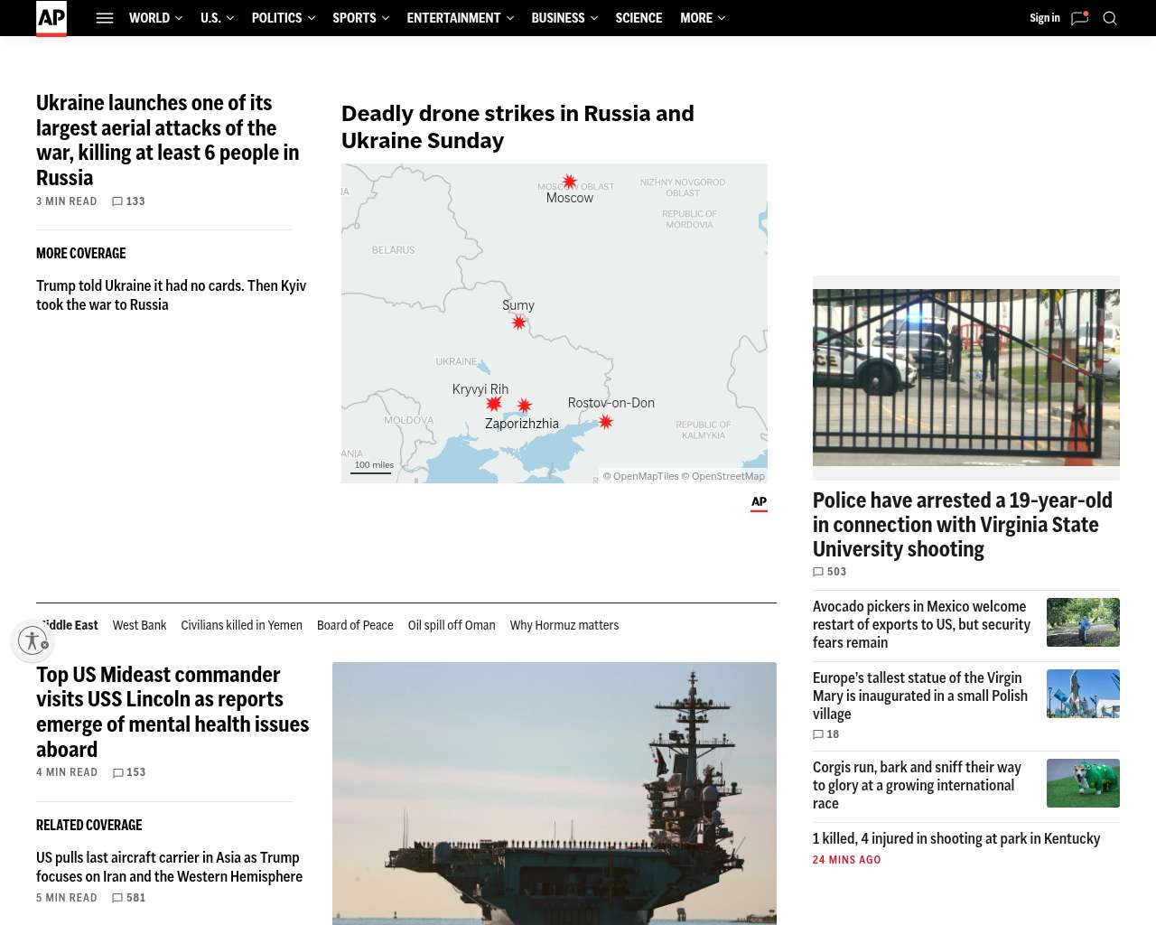Open comments on Virgin Mary statue story

tap(826, 734)
